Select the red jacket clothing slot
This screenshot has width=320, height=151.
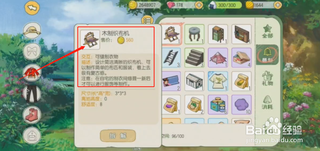point(32,73)
